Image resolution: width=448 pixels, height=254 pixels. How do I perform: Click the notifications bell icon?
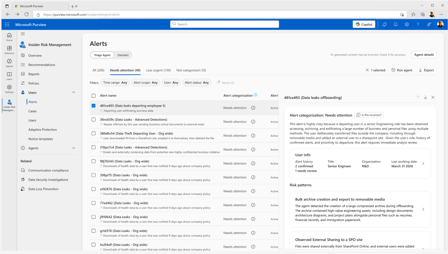tap(395, 24)
